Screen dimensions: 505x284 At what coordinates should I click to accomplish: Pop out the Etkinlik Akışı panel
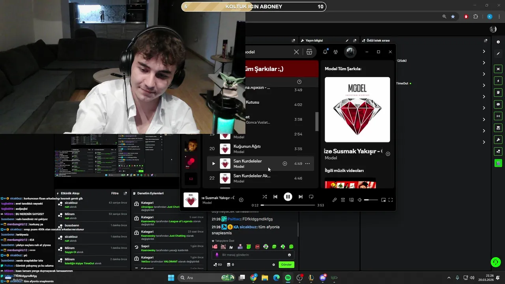point(125,194)
